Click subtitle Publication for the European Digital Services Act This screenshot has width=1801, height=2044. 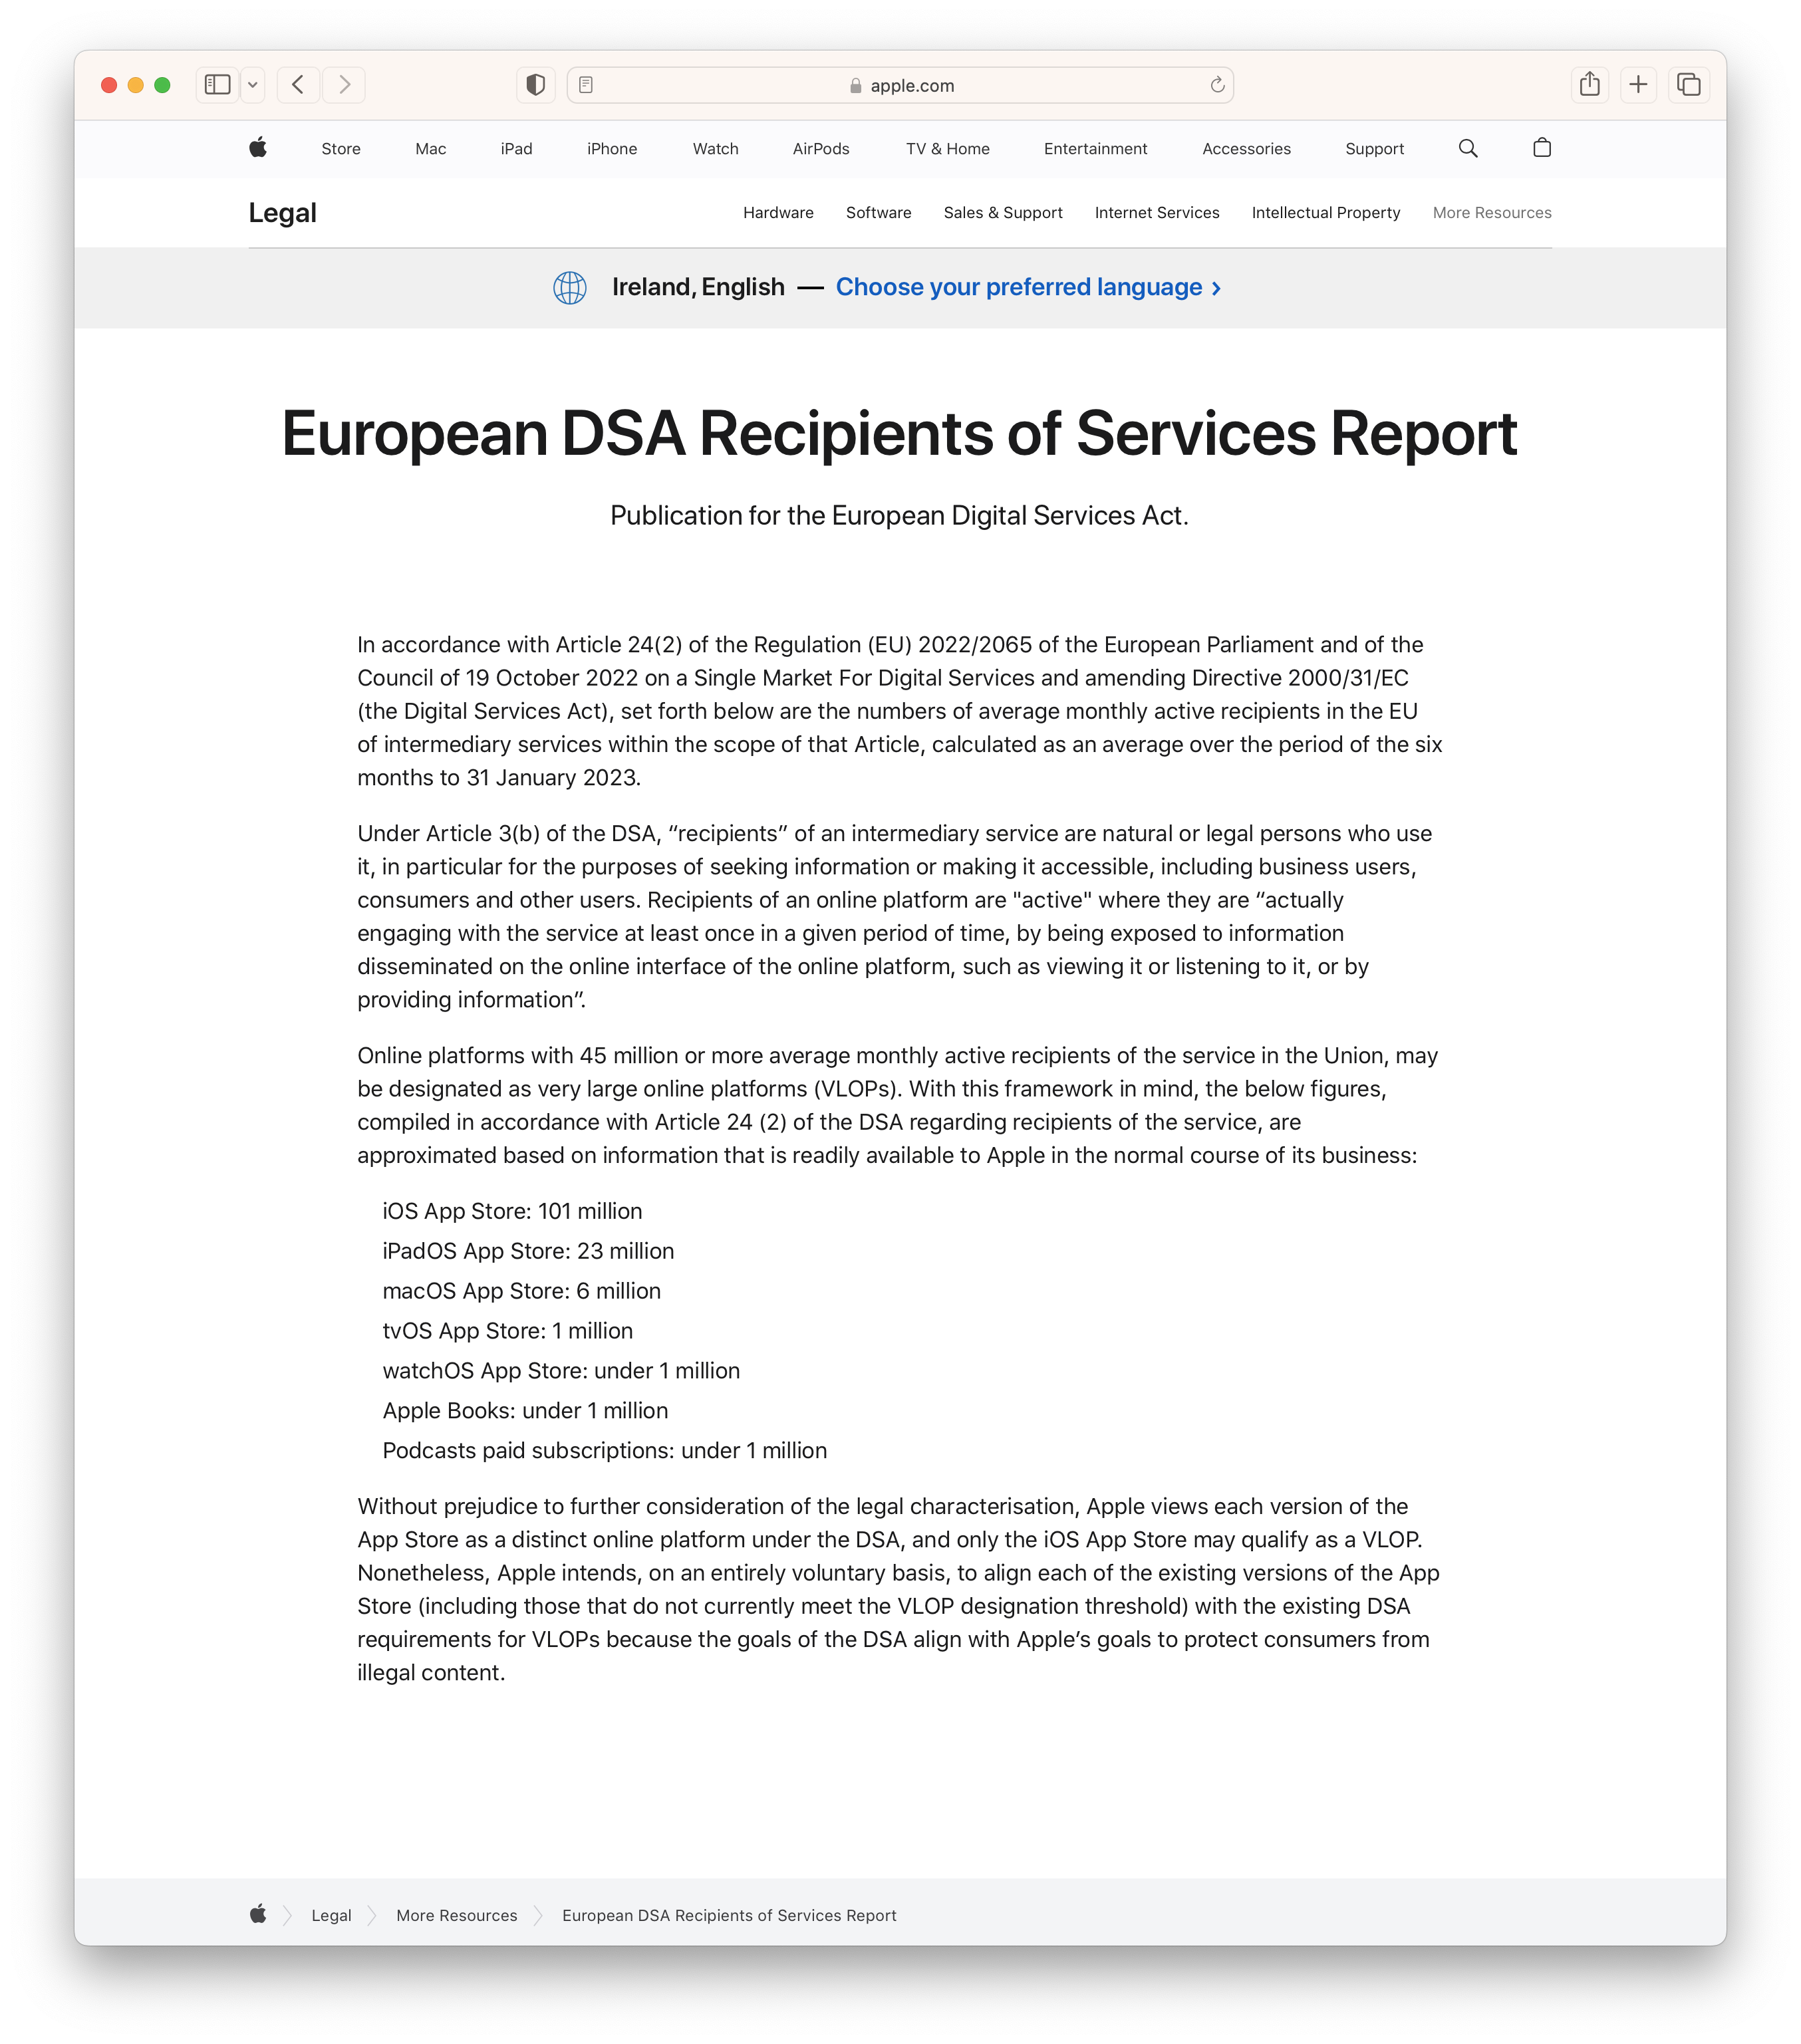[x=899, y=516]
